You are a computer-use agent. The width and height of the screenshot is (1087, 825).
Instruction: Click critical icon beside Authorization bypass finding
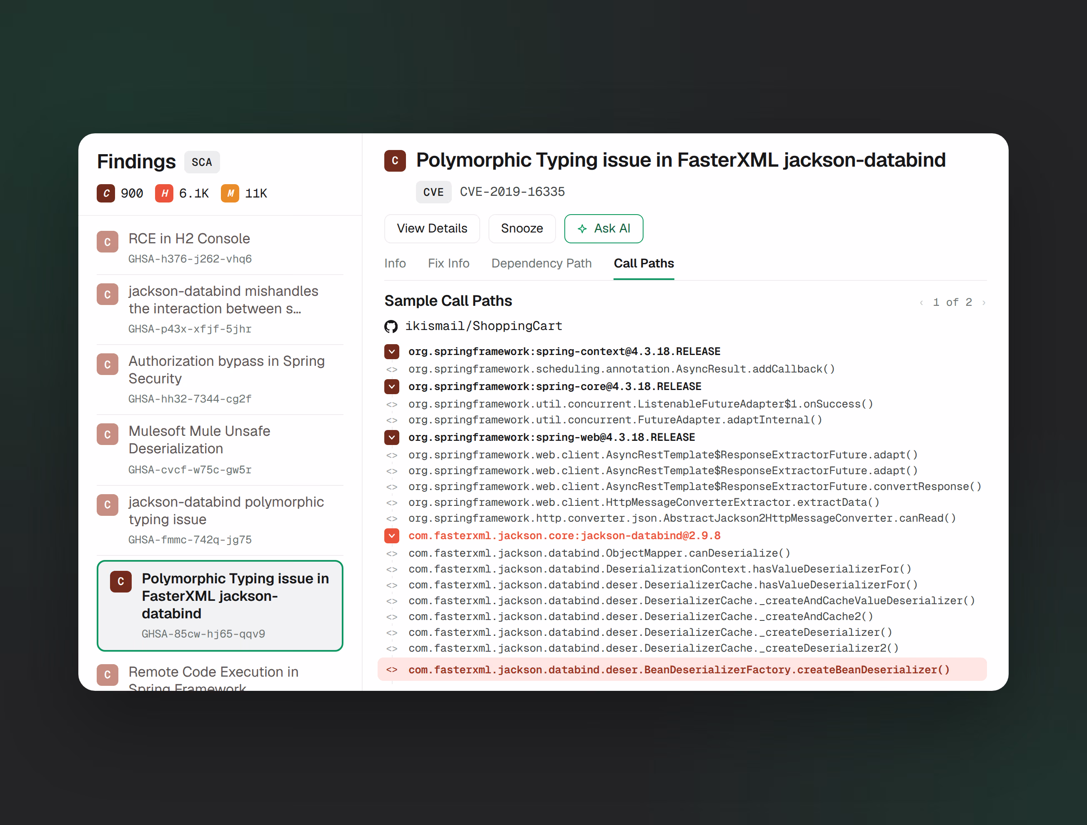tap(108, 365)
